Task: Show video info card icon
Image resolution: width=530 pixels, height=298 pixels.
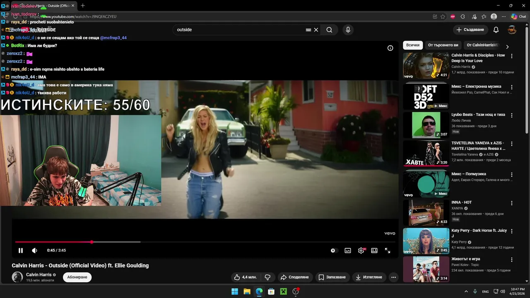Action: (390, 48)
